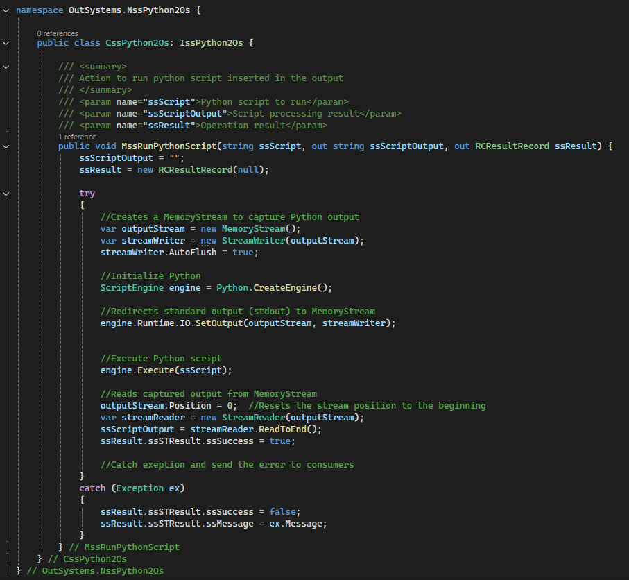Click the "//Initialize Python" comment
629x580 pixels.
point(150,276)
